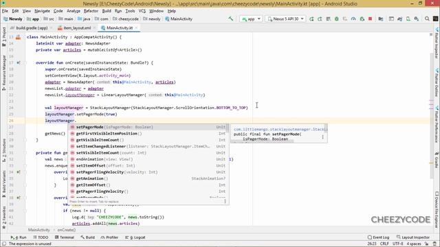The height and width of the screenshot is (247, 440).
Task: Open the TODO tool window
Action: point(41,237)
